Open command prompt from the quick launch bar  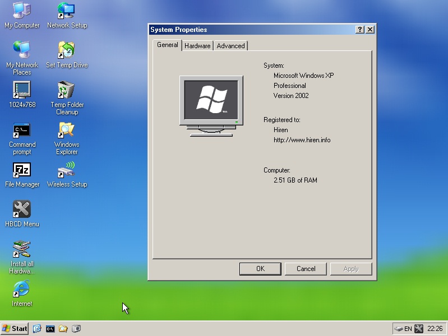click(50, 329)
